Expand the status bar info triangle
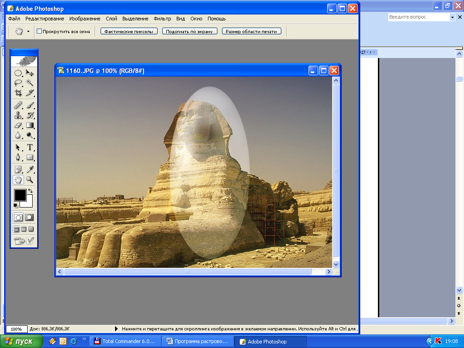Viewport: 464px width, 348px height. [116, 329]
